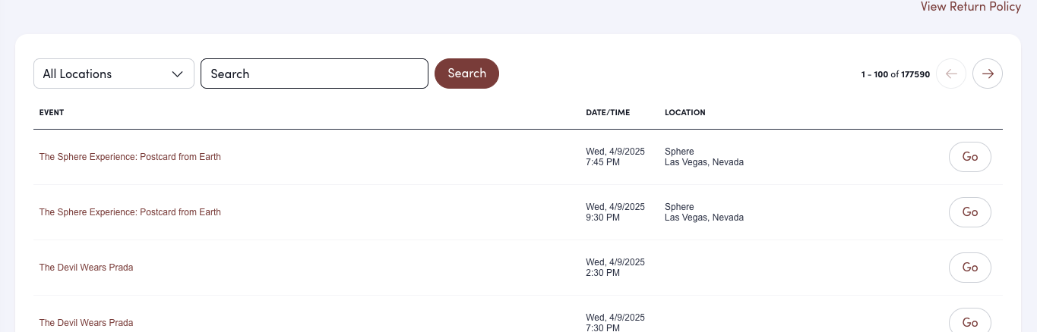
Task: Open the 7:30 PM Devil Wears Prada link
Action: click(x=86, y=323)
